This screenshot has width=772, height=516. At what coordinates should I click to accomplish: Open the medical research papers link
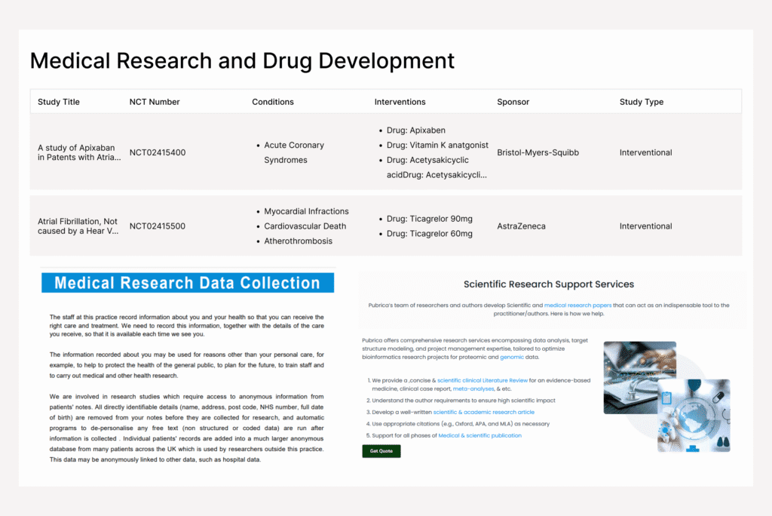578,305
